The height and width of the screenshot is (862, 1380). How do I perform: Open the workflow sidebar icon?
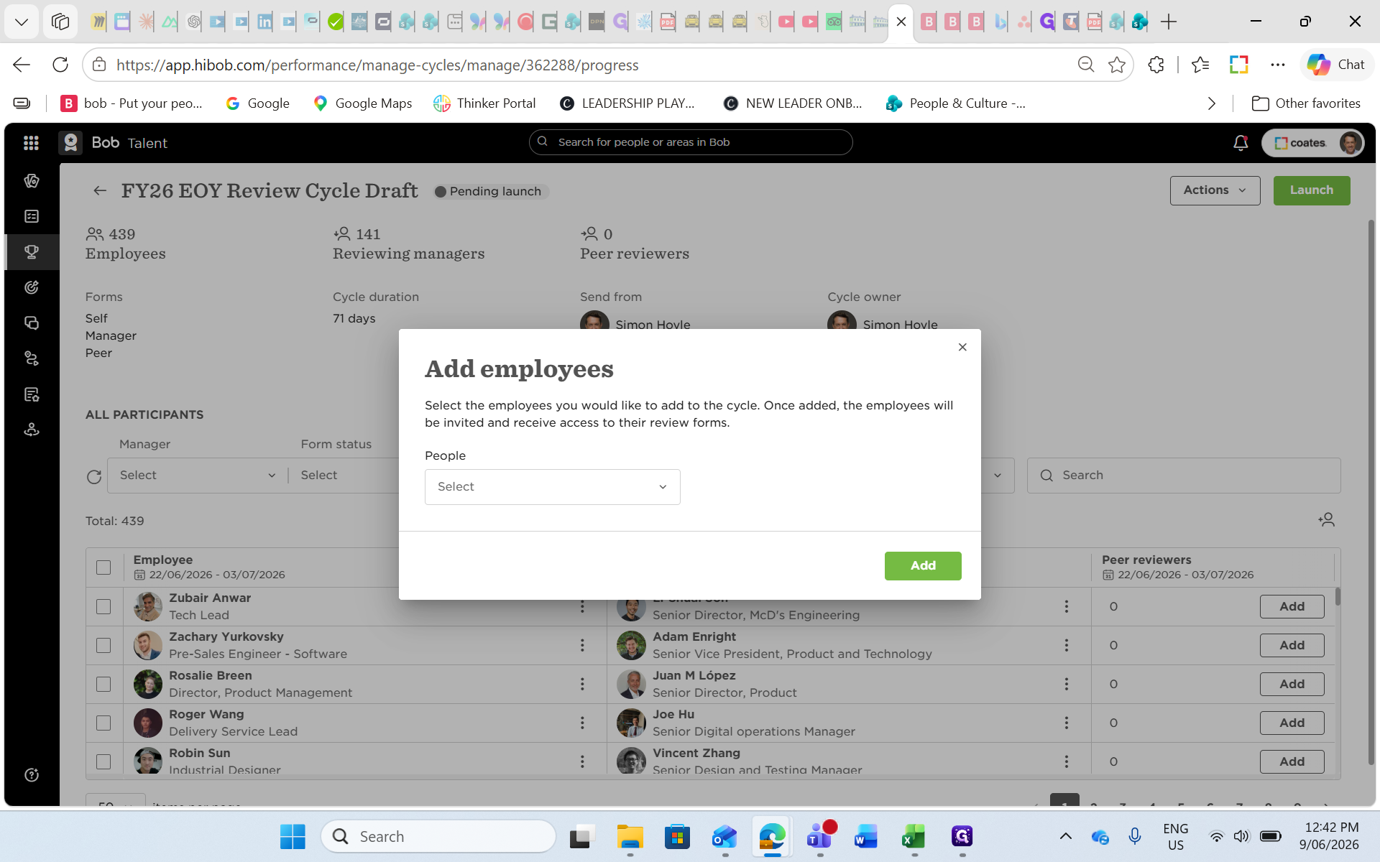[32, 358]
